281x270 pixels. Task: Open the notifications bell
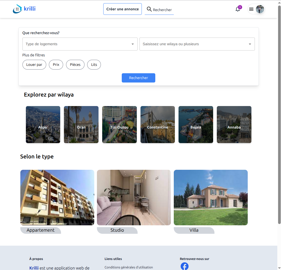[x=238, y=9]
